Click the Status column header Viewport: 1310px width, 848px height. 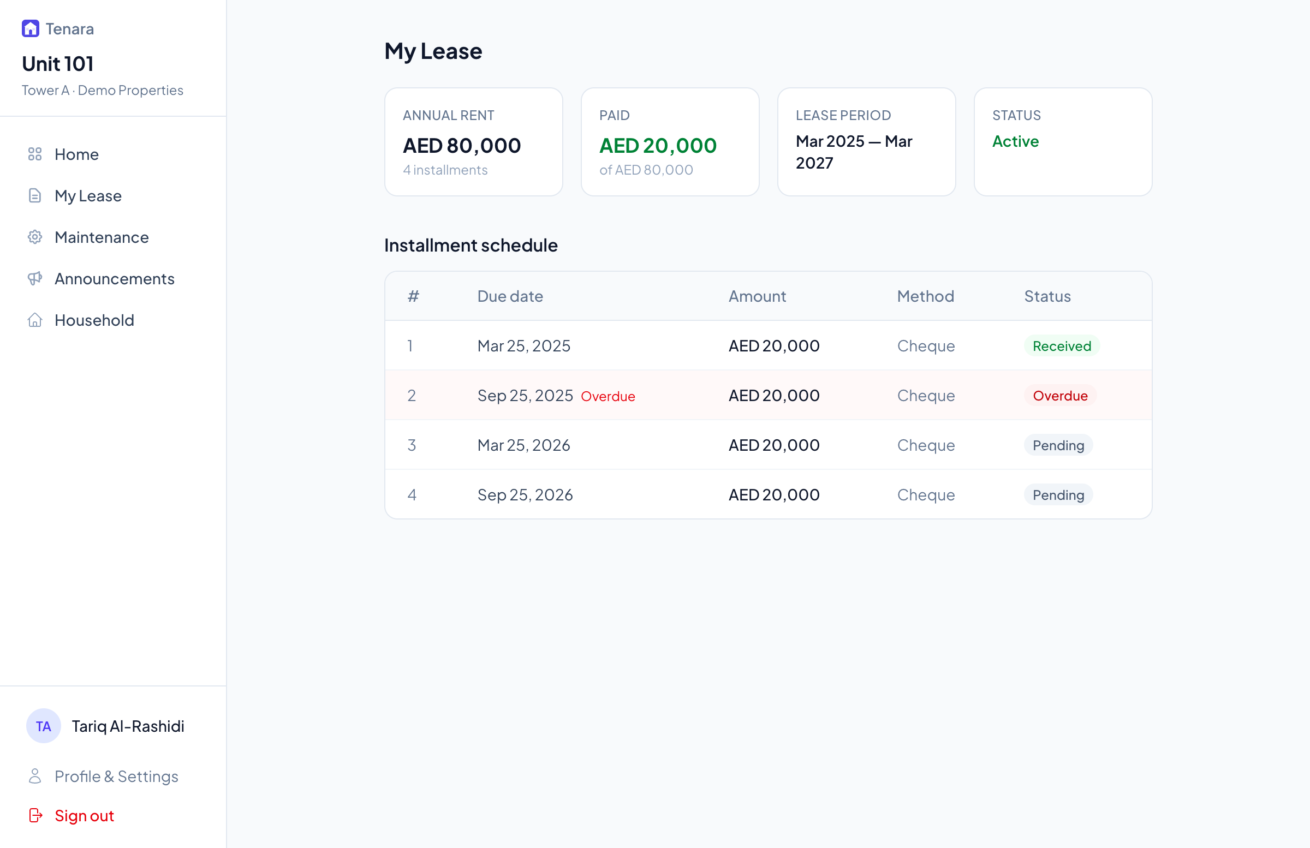pos(1047,296)
